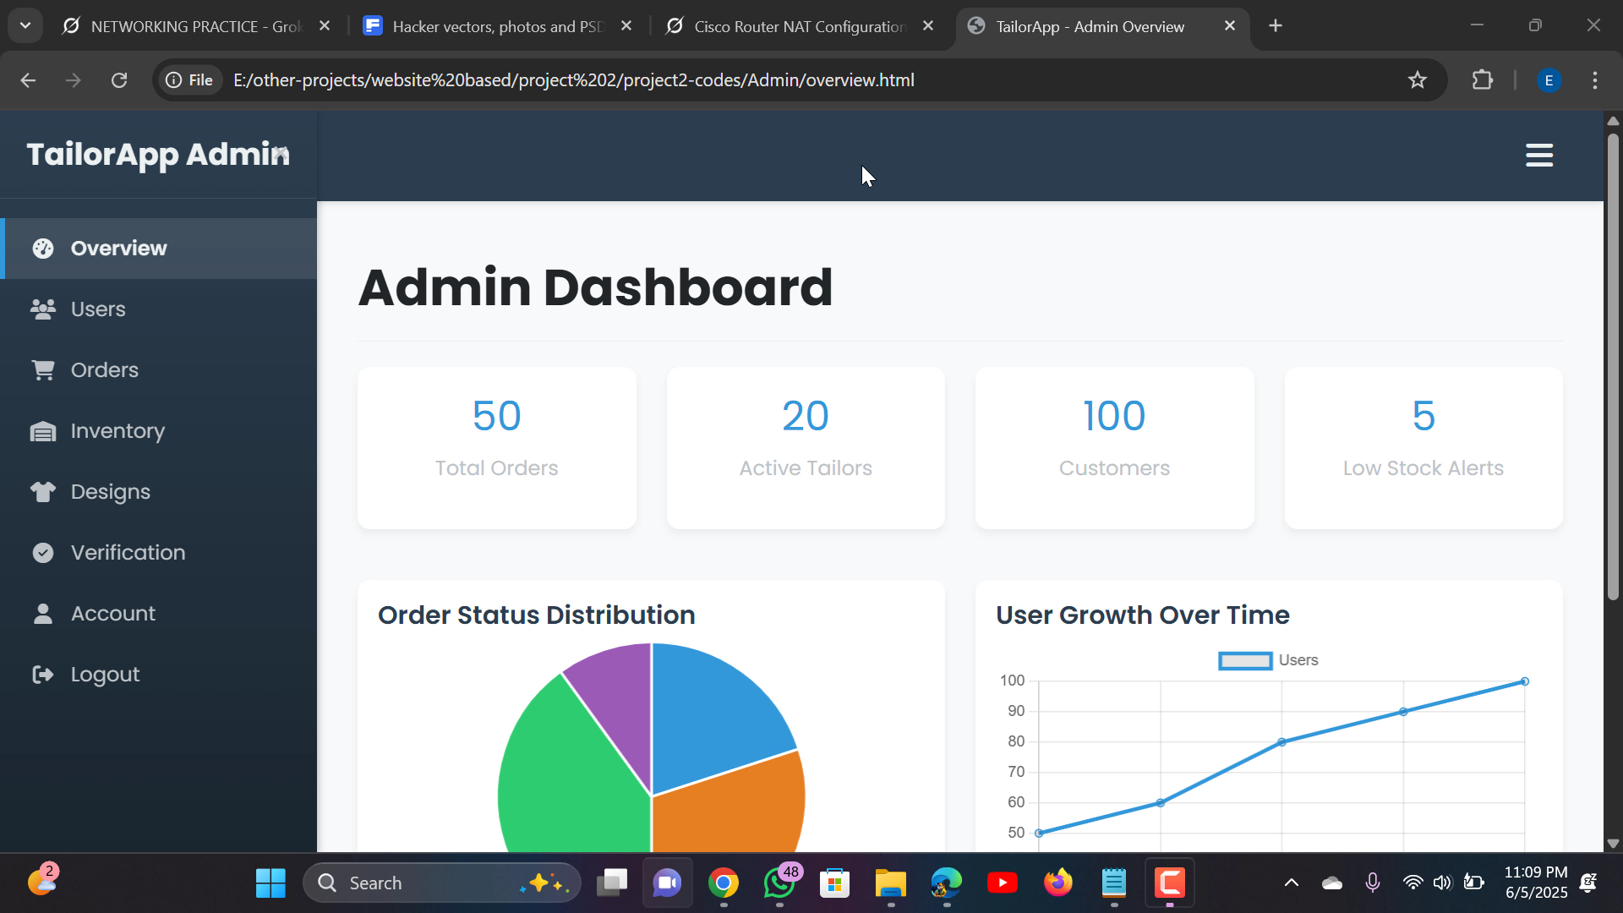Open the Overview dashboard icon in sidebar
The height and width of the screenshot is (913, 1623).
pyautogui.click(x=43, y=249)
